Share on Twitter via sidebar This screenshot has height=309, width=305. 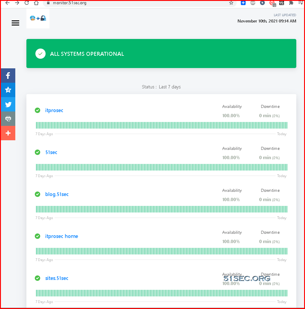click(8, 104)
